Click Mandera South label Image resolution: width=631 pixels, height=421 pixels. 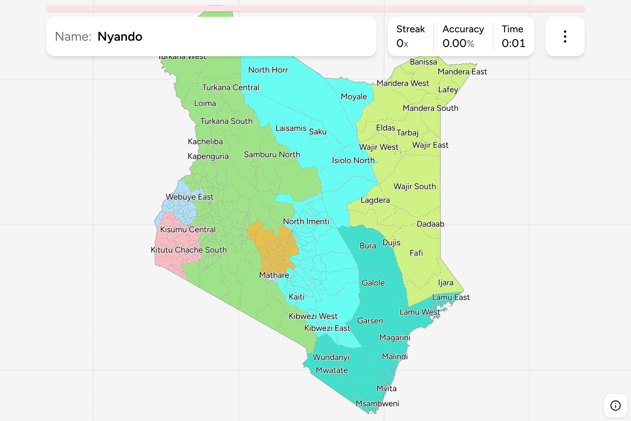coord(430,108)
